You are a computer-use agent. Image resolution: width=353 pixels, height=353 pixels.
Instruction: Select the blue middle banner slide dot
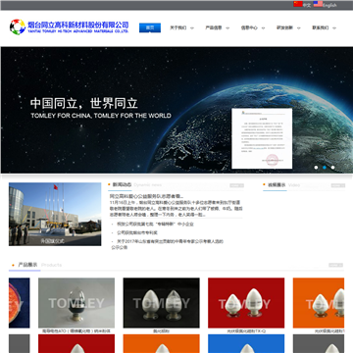(325, 168)
